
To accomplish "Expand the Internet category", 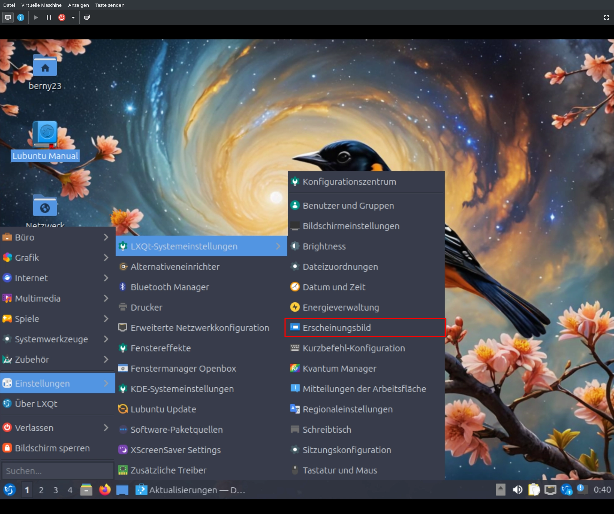I will click(x=58, y=278).
